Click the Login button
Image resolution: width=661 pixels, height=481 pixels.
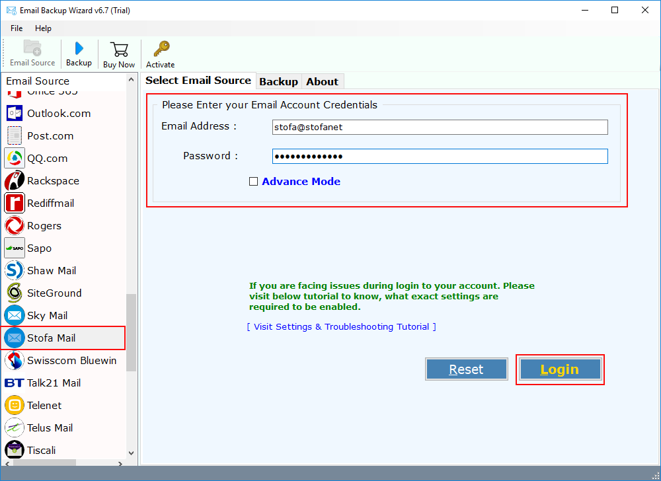point(561,369)
